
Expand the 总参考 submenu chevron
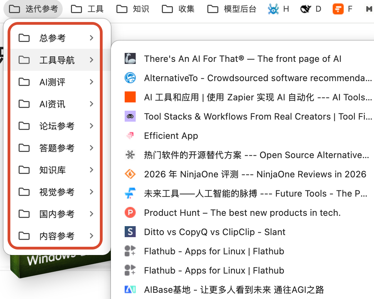91,38
